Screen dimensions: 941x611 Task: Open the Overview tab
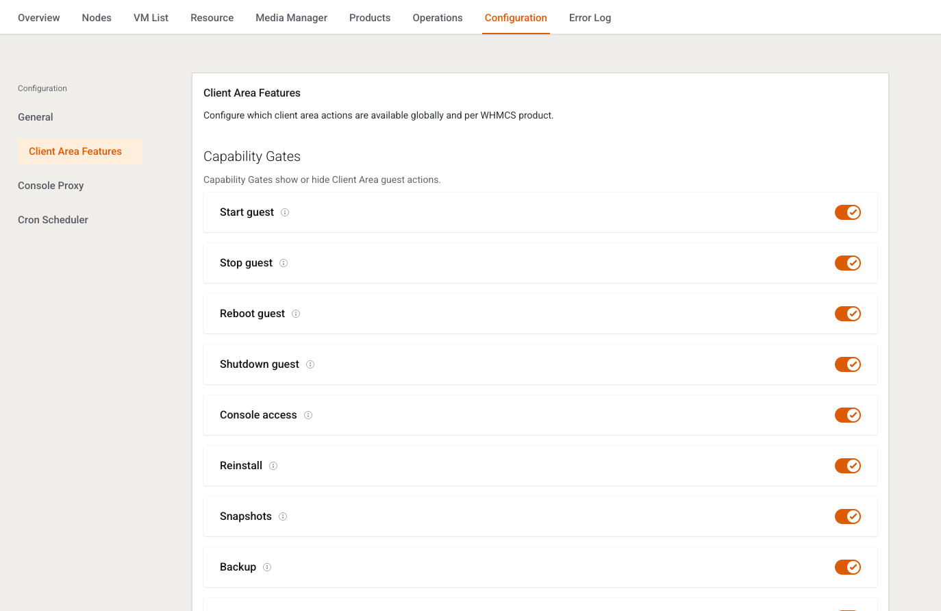39,18
